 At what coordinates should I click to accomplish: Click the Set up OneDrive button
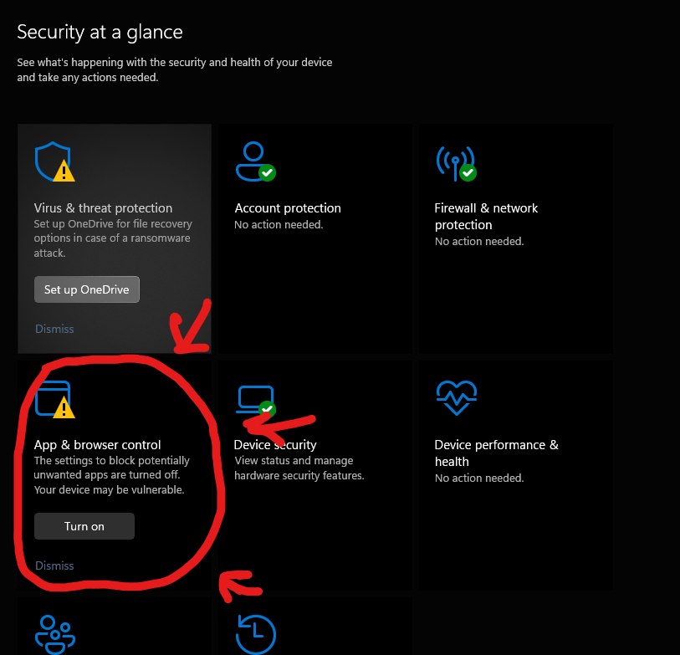pyautogui.click(x=87, y=289)
